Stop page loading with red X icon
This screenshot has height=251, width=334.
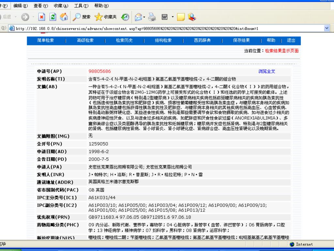click(x=41, y=17)
